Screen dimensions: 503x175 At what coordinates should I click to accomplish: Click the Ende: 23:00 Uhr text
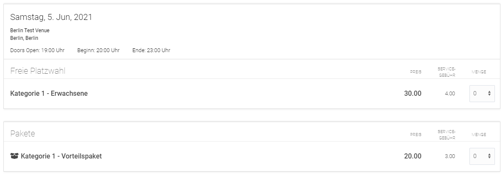click(x=151, y=50)
